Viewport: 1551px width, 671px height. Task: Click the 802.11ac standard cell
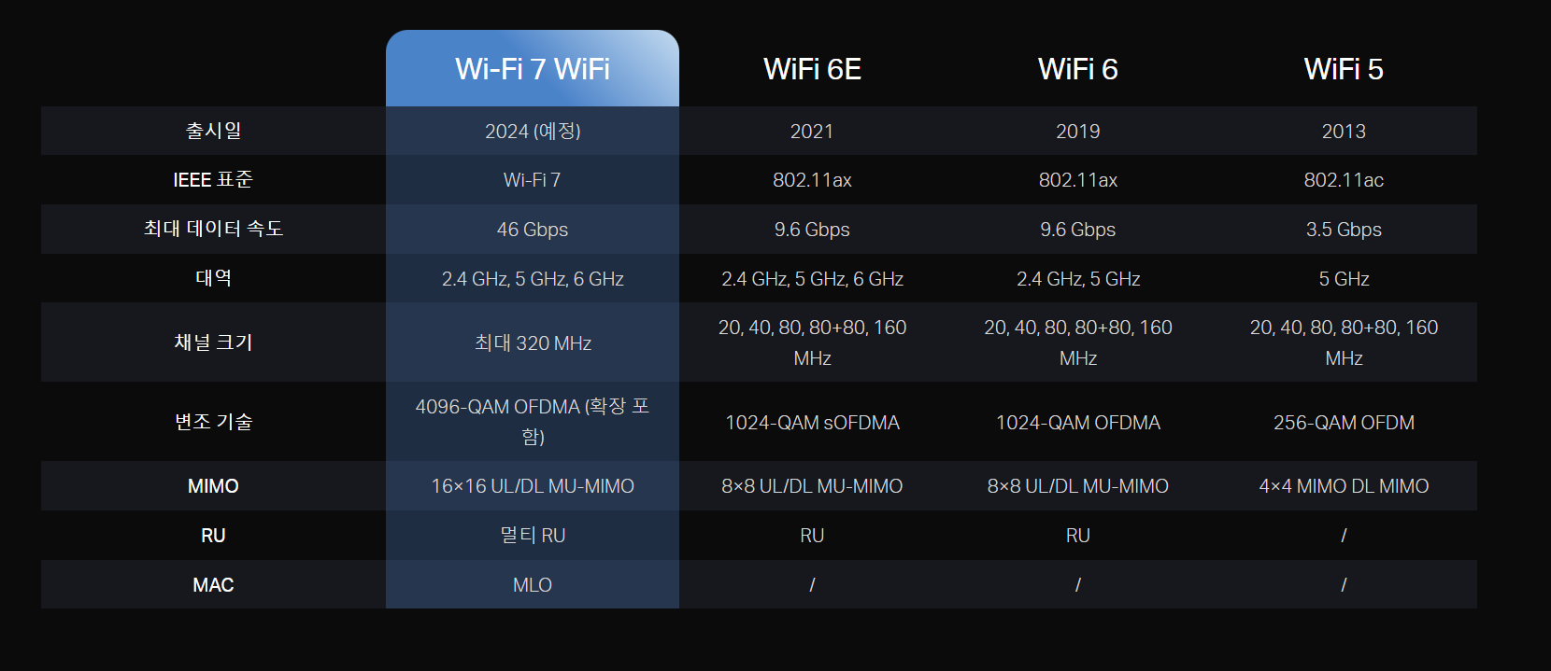coord(1343,180)
